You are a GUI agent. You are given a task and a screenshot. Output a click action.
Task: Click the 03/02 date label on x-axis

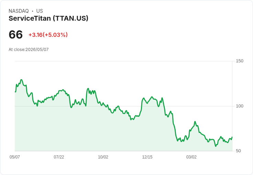tap(191, 157)
